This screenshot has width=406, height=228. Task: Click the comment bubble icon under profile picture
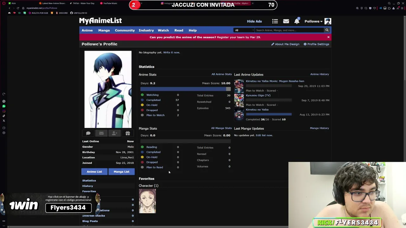point(88,133)
